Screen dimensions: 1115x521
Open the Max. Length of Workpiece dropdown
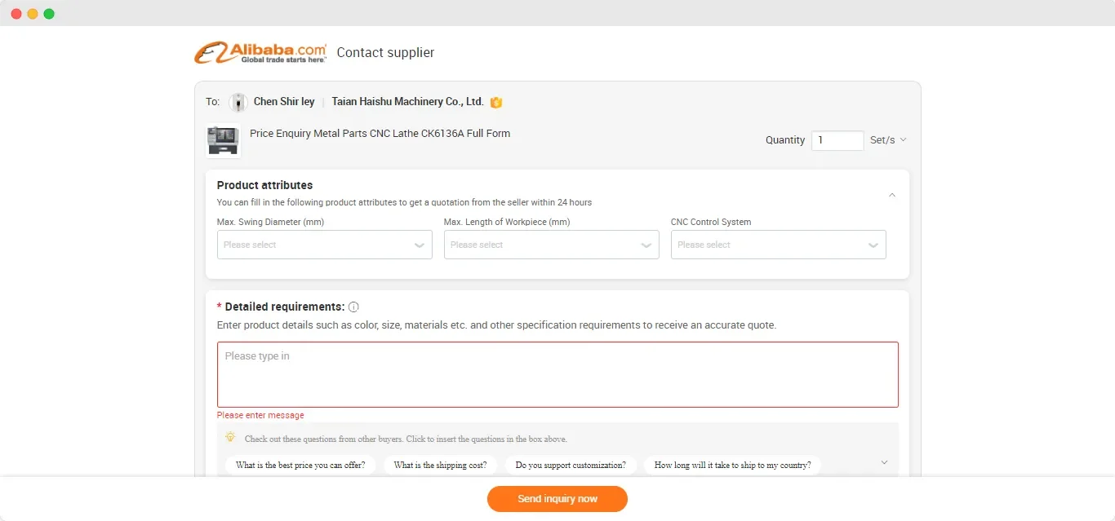point(551,245)
